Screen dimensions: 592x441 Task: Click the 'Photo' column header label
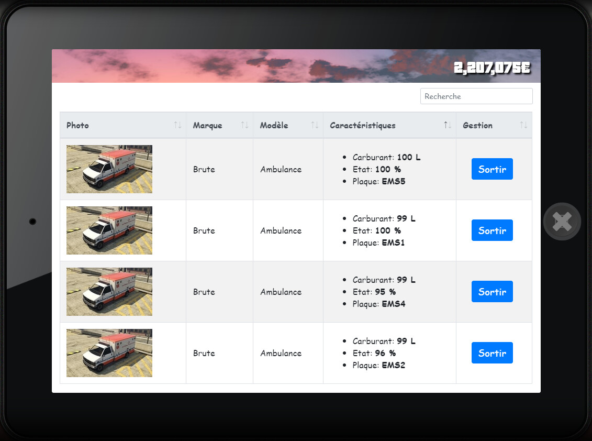click(78, 125)
